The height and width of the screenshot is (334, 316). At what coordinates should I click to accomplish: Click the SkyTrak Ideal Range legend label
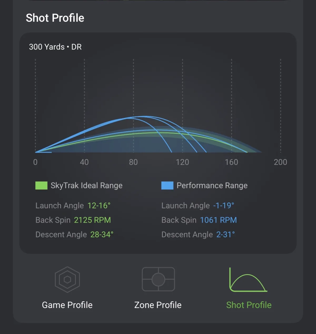[x=87, y=186]
